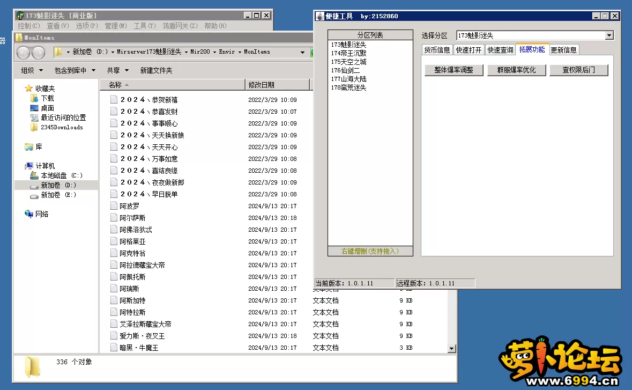Open 本地磁盘 (C:) drive
Screen dimensions: 632x390
(x=62, y=175)
